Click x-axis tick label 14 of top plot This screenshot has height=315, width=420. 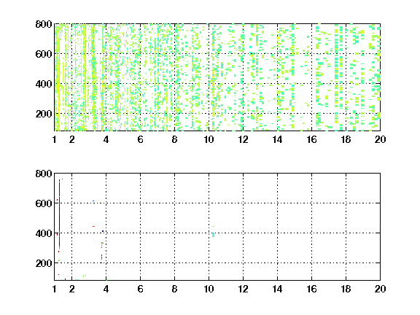click(x=277, y=139)
